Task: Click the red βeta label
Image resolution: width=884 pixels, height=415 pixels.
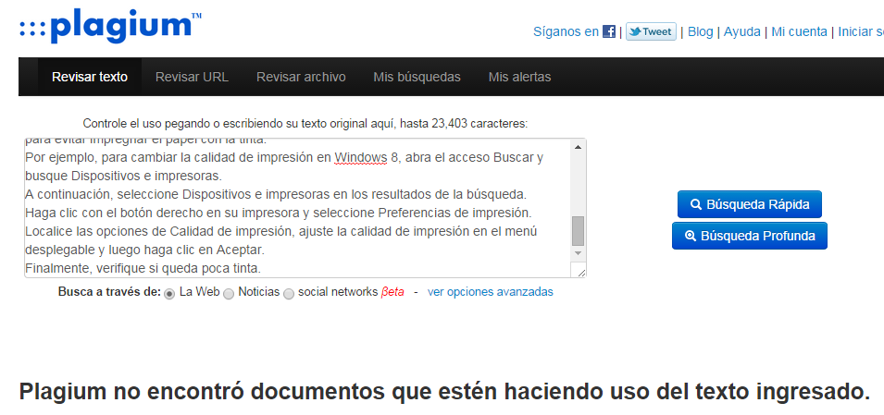Action: click(x=392, y=292)
